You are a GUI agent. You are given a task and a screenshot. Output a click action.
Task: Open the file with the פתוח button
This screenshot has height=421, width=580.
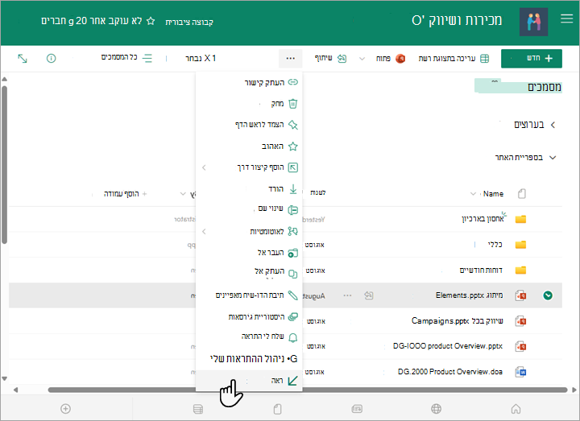391,59
